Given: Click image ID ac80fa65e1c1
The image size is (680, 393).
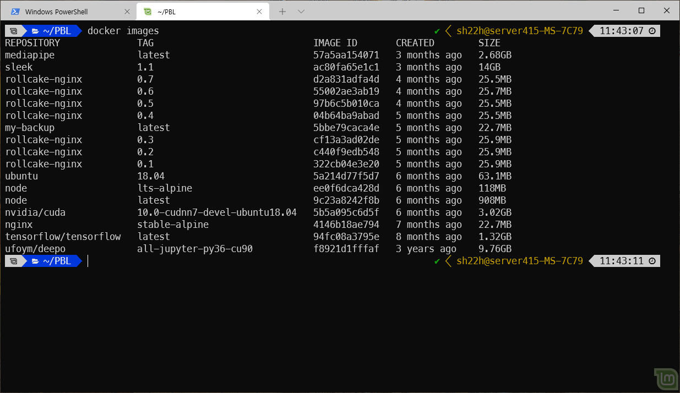Looking at the screenshot, I should [x=346, y=67].
